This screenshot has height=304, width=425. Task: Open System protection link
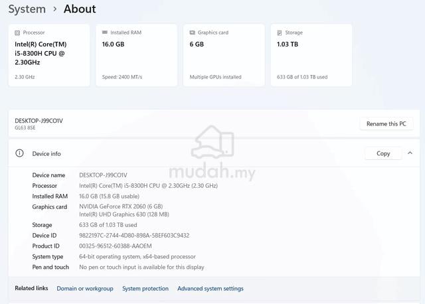click(145, 289)
